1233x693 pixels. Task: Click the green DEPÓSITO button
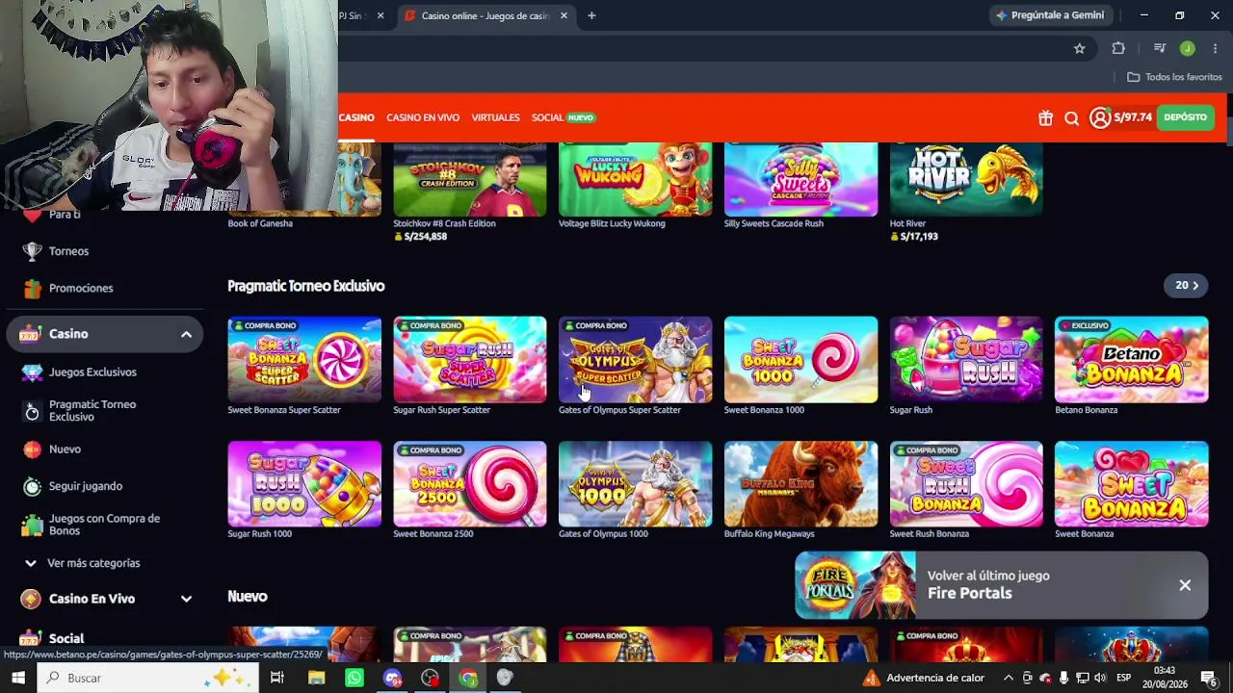[1185, 117]
